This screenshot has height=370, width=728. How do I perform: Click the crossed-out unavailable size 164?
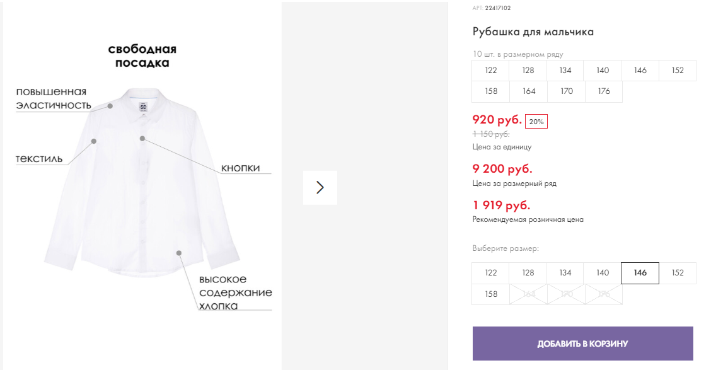[x=528, y=294]
